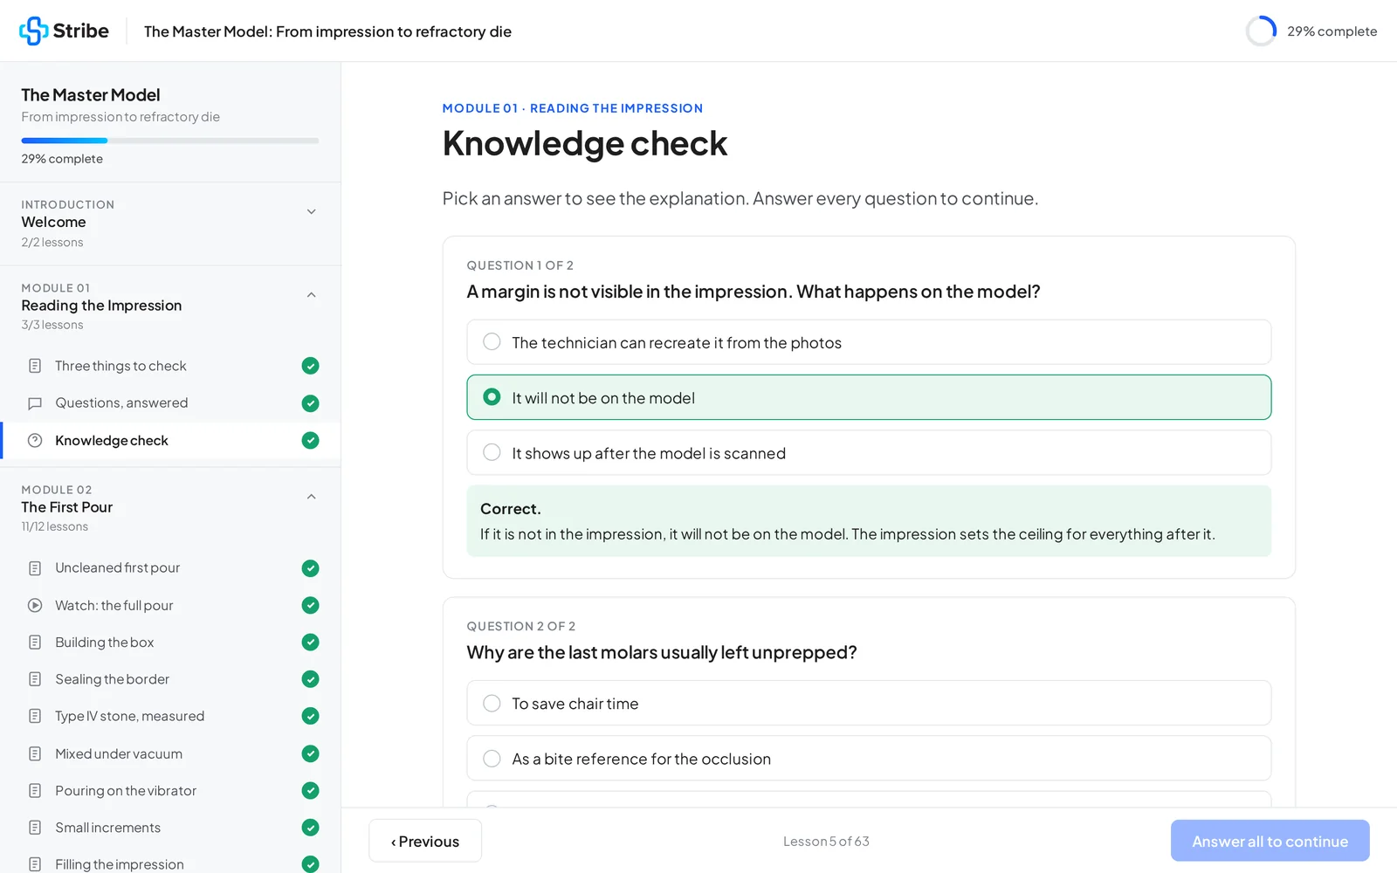Open the Knowledge check lesson
This screenshot has height=873, width=1397.
coord(170,441)
